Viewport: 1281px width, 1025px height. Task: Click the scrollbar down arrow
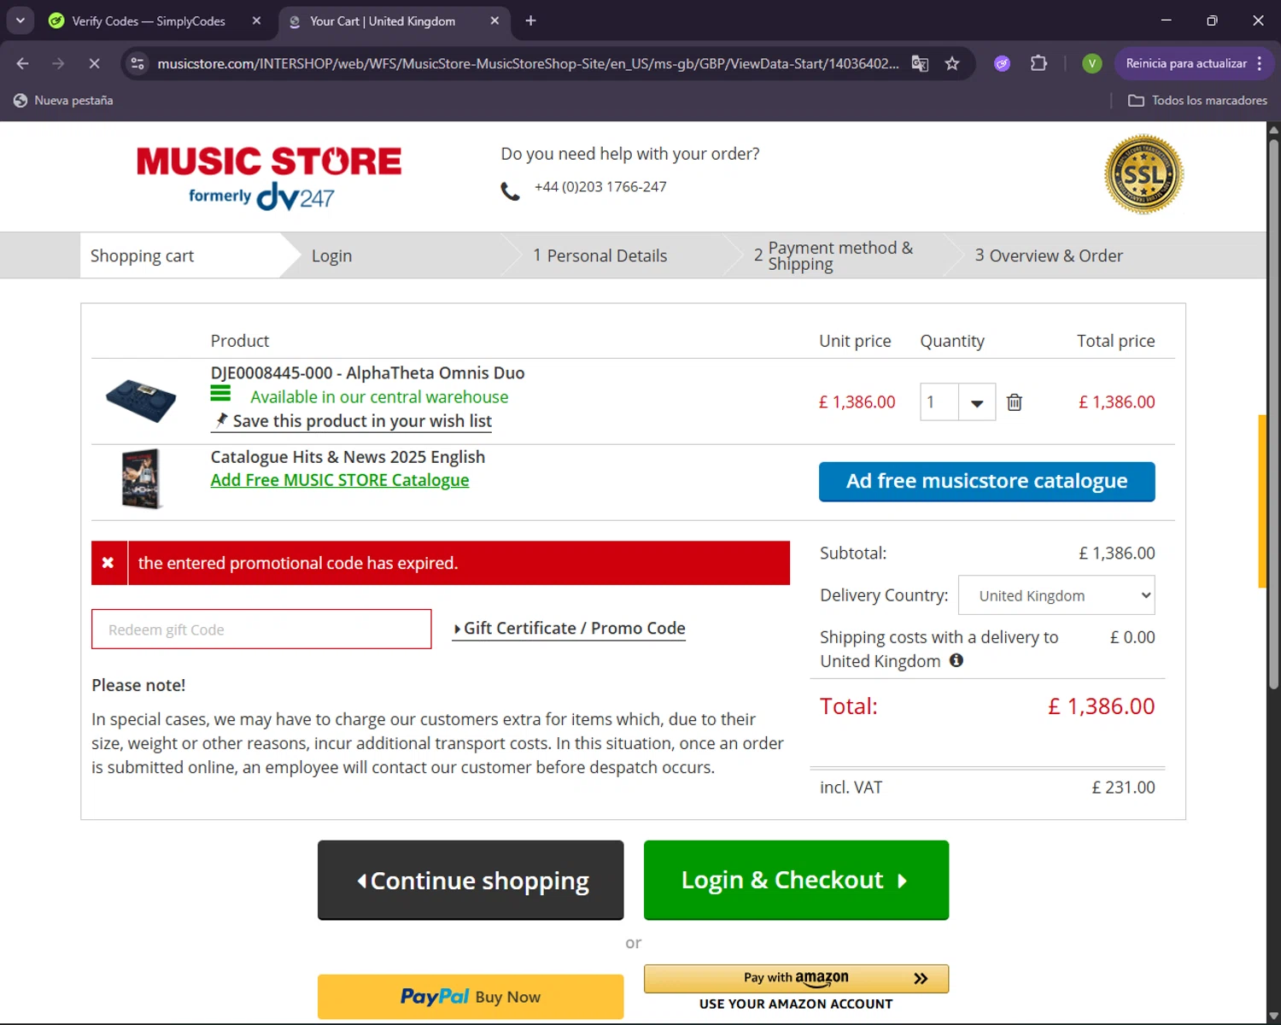click(x=1273, y=1016)
